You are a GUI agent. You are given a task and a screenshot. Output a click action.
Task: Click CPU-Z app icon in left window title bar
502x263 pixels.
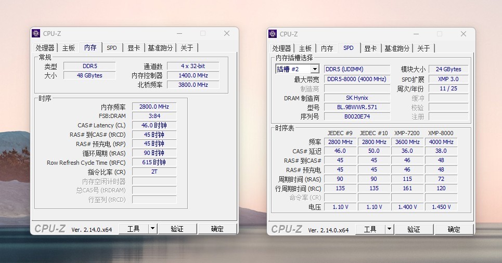36,33
